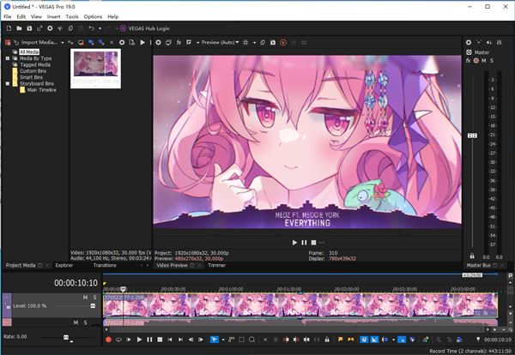
Task: Click the video track Level slider
Action: [x=93, y=306]
